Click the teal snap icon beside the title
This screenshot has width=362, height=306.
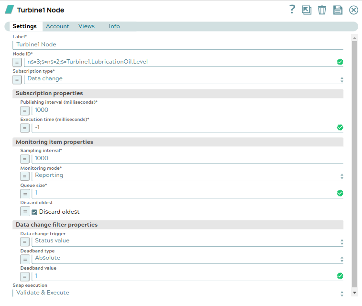pos(9,10)
